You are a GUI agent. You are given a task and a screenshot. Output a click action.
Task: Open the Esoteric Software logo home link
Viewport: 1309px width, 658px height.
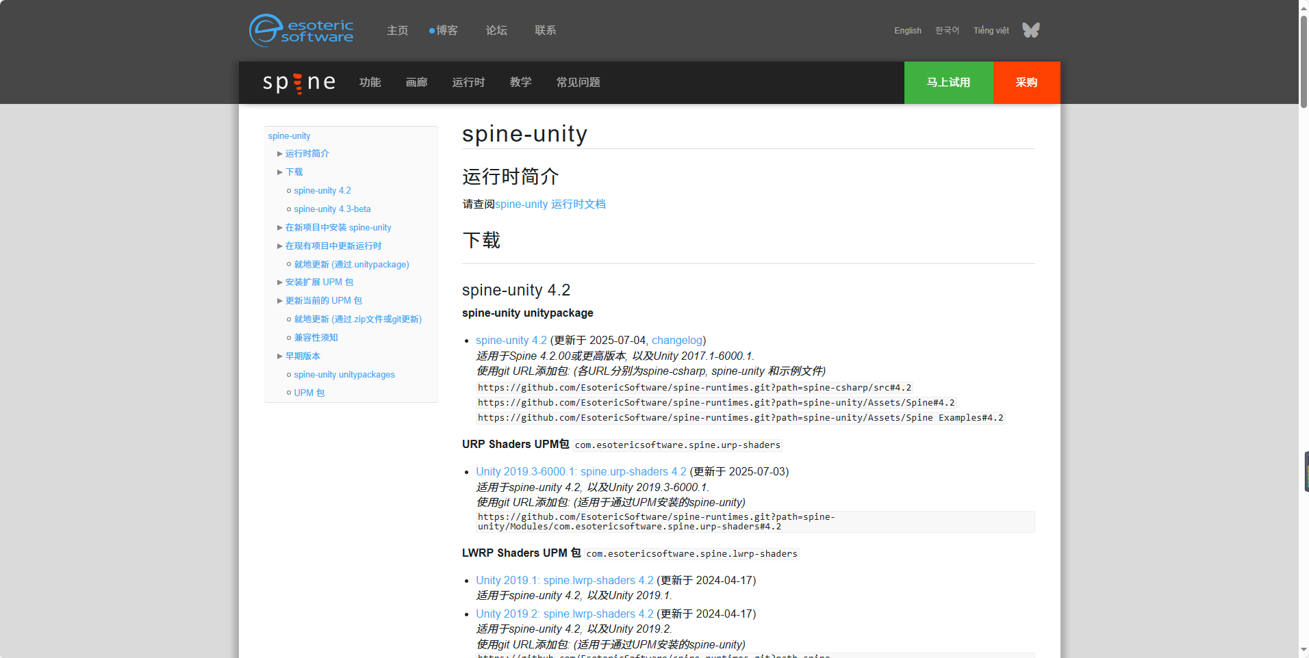tap(301, 30)
